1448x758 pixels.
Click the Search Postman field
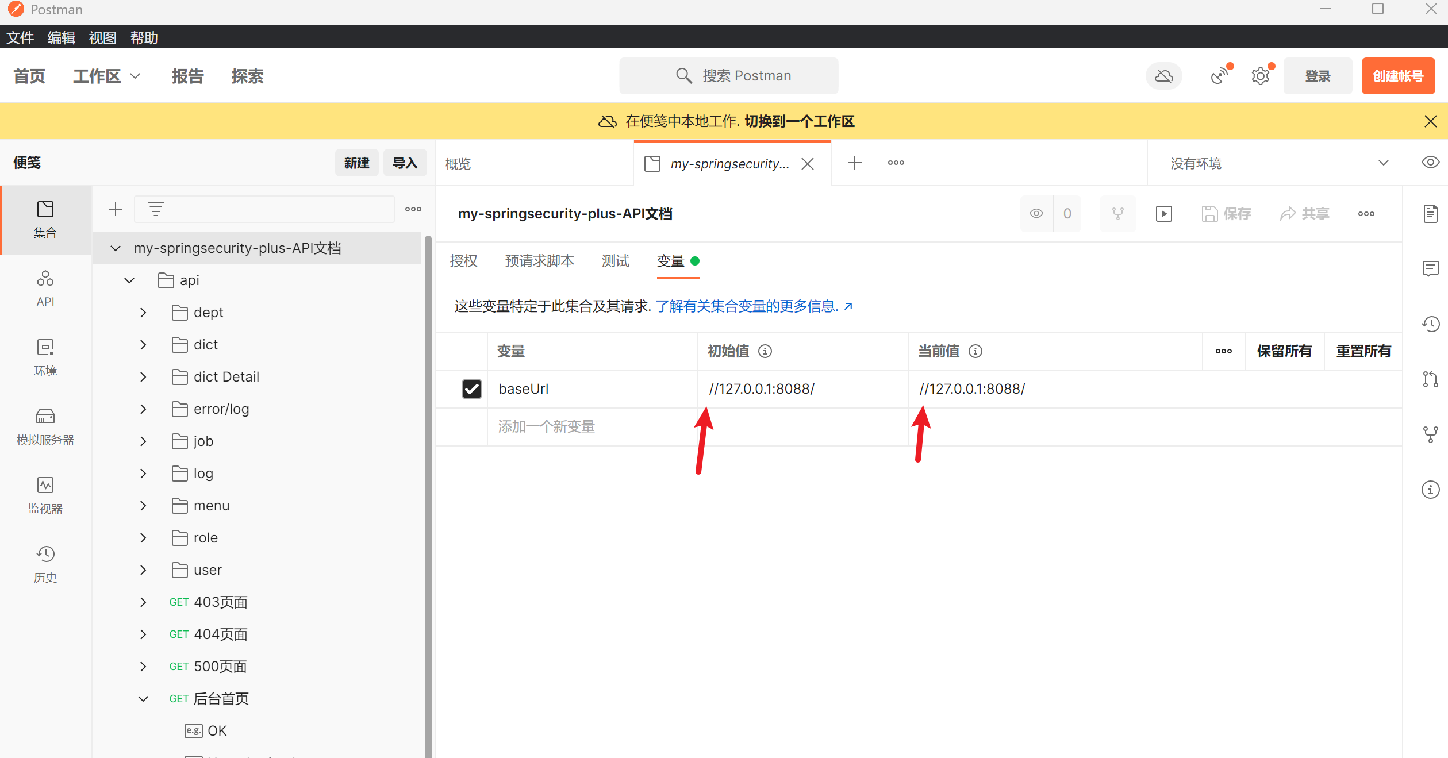point(728,76)
